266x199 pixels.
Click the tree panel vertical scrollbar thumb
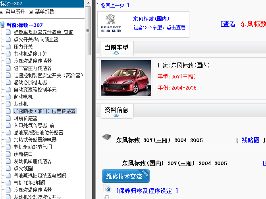[x=88, y=31]
